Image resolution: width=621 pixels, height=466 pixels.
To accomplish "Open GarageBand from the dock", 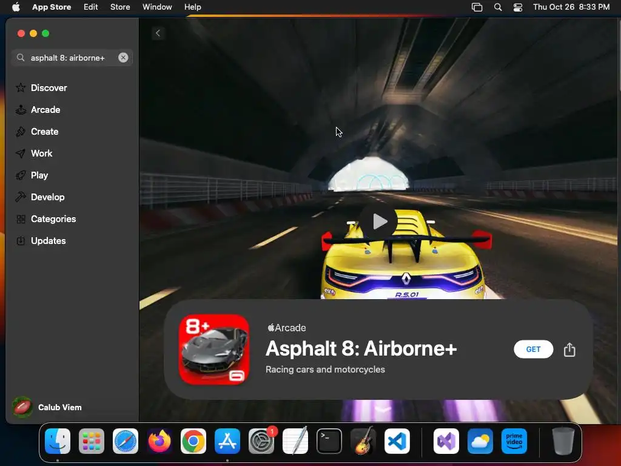I will [363, 441].
